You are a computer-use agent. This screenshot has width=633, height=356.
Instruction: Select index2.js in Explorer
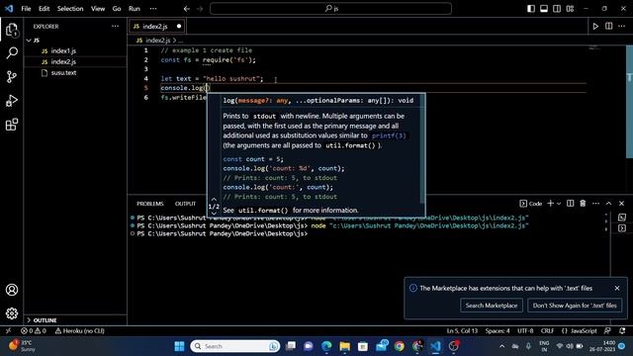[75, 61]
